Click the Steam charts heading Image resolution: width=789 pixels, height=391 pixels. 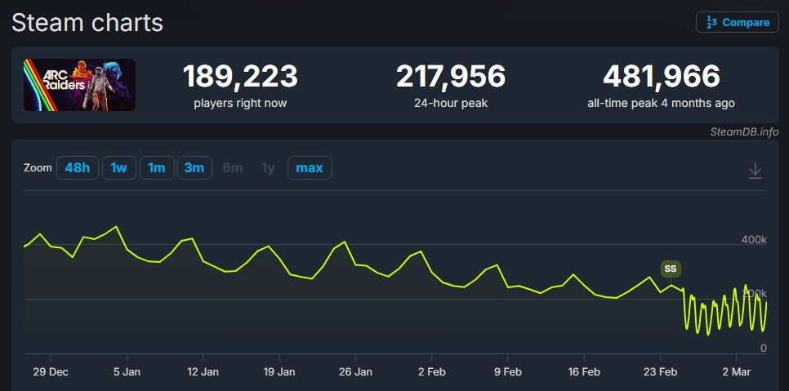pyautogui.click(x=87, y=23)
